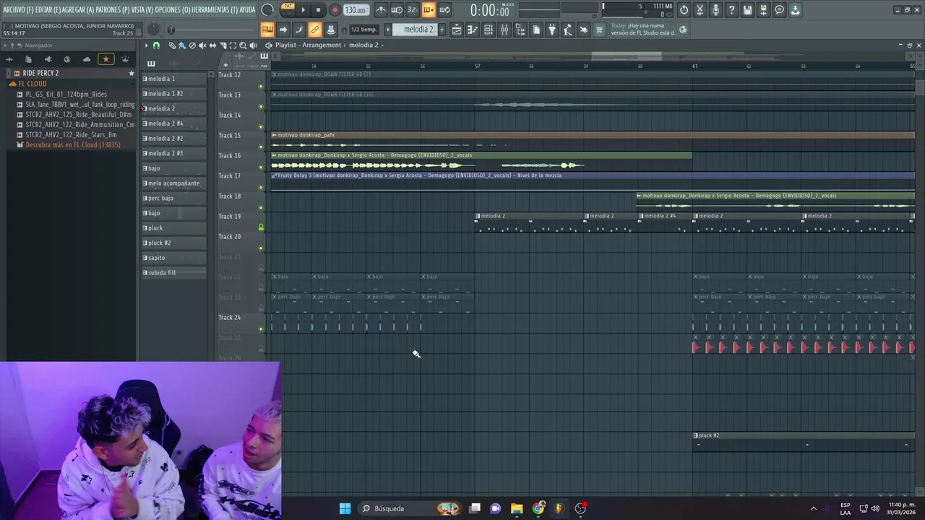Select the Slice tool in Playlist
Viewport: 925px width, 520px height.
(x=223, y=45)
